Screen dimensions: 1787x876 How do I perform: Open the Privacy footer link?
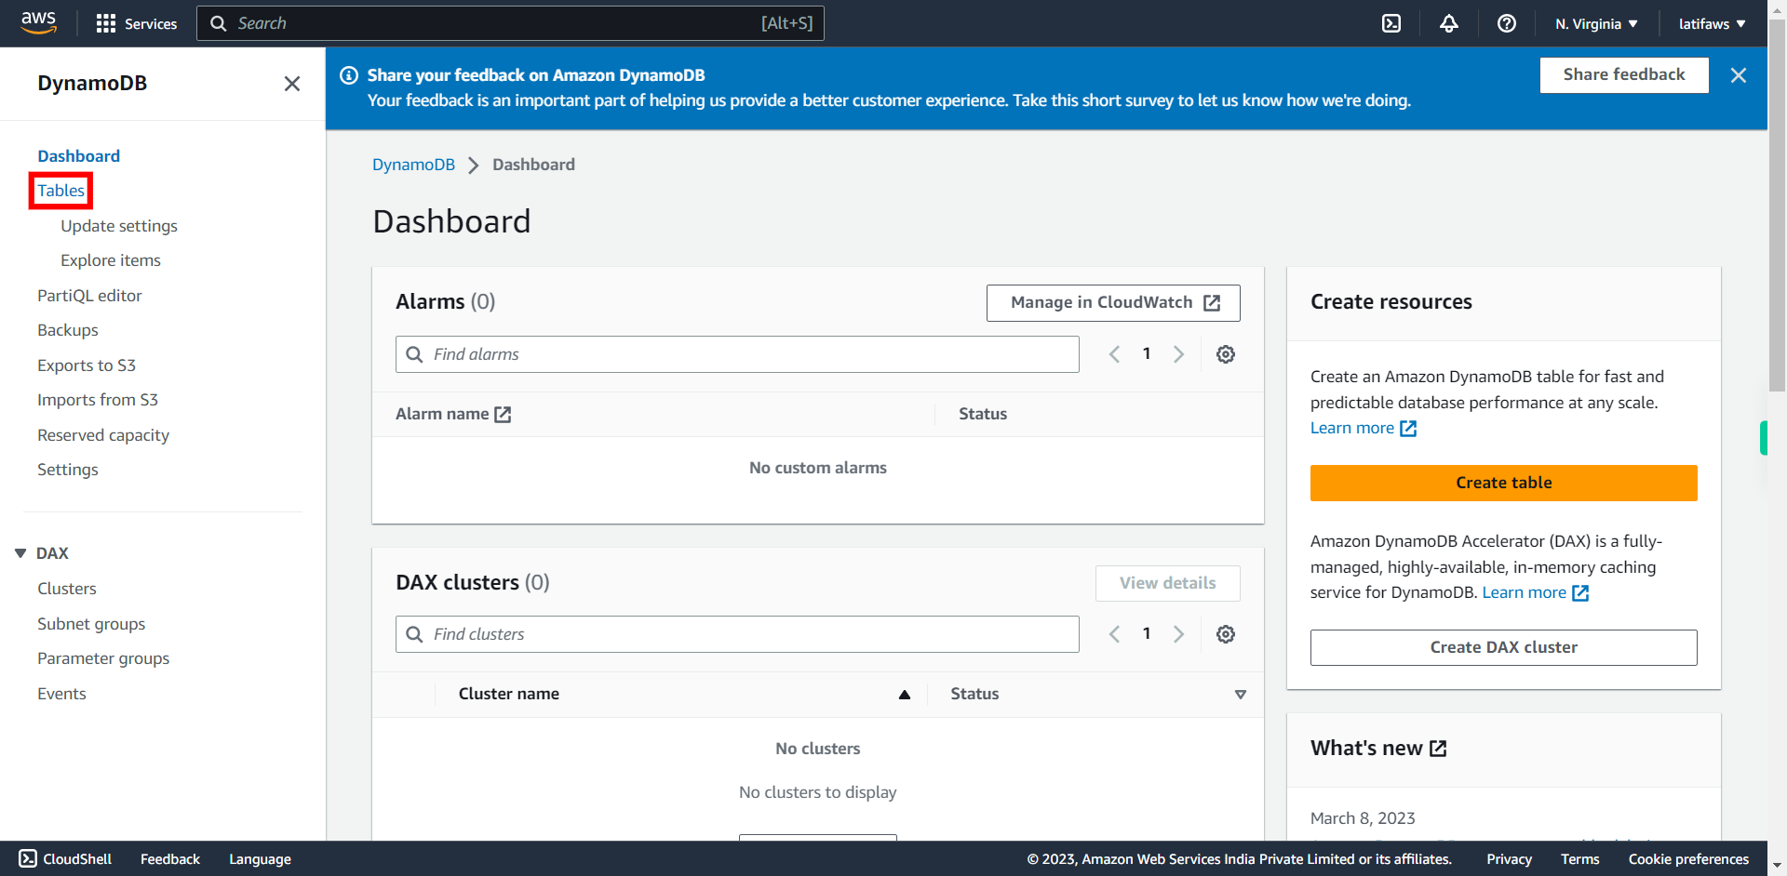(1509, 859)
